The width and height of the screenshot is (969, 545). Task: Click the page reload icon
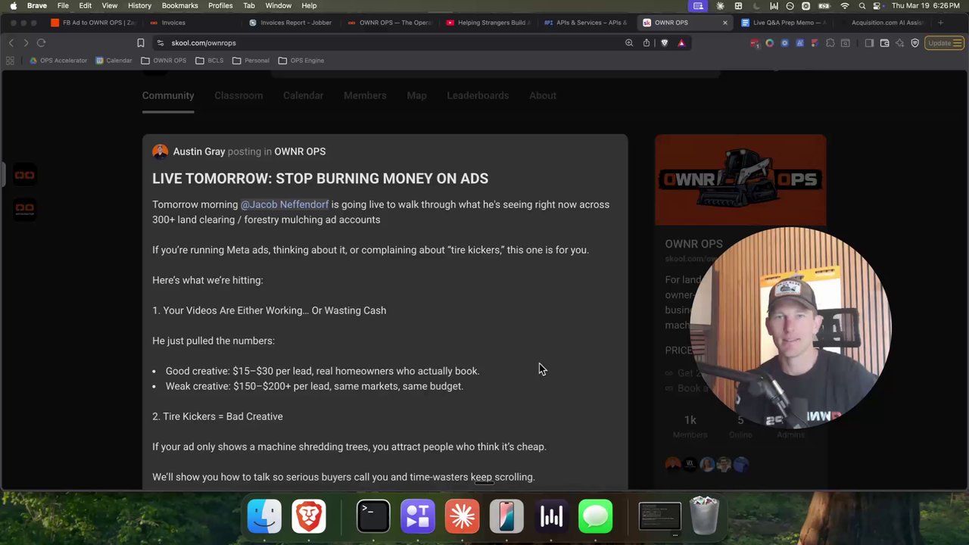coord(41,43)
